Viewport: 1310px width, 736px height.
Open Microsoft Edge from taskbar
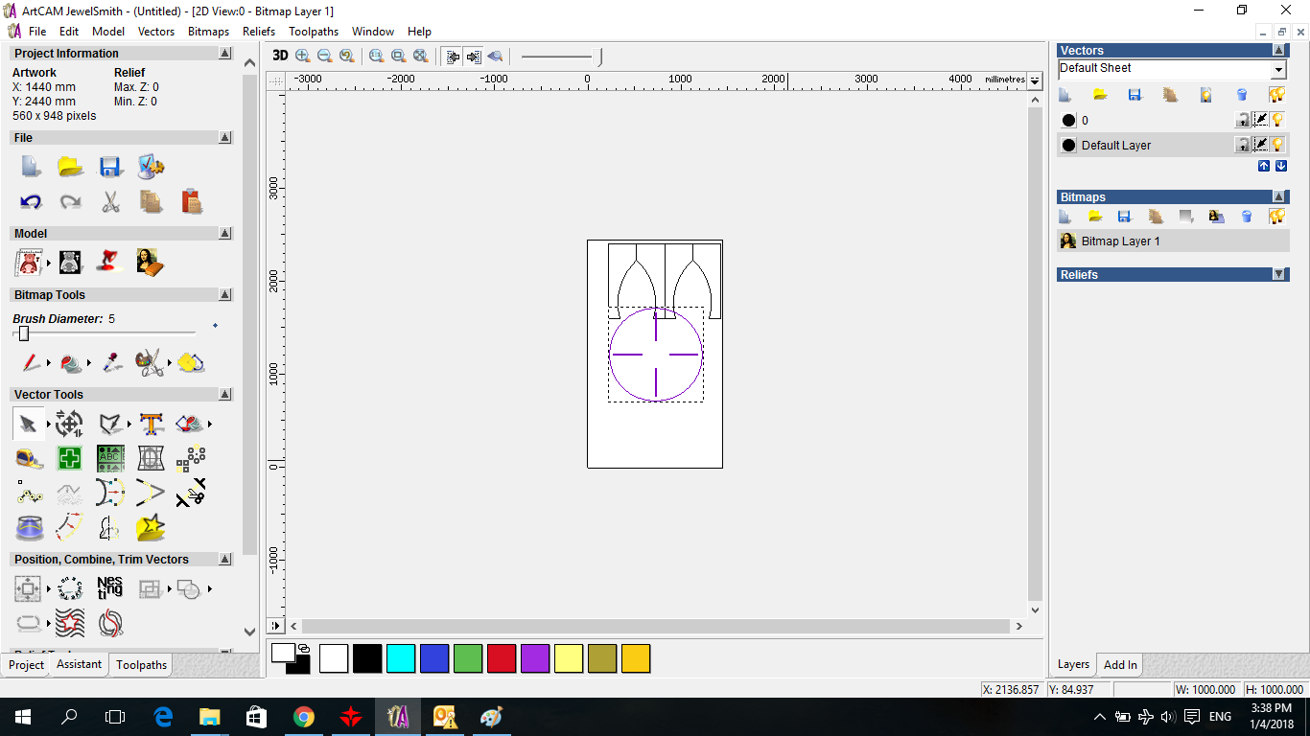pyautogui.click(x=163, y=717)
